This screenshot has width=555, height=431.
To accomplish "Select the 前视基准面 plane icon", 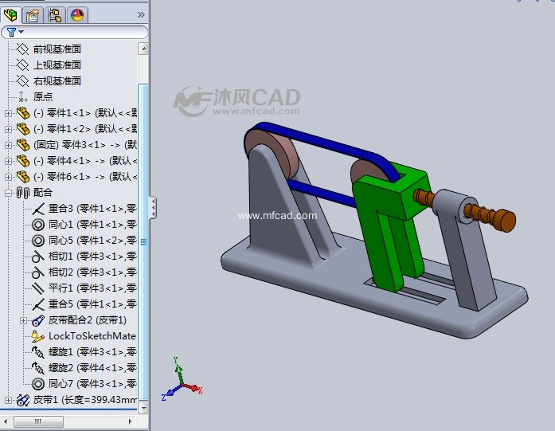I will tap(22, 49).
